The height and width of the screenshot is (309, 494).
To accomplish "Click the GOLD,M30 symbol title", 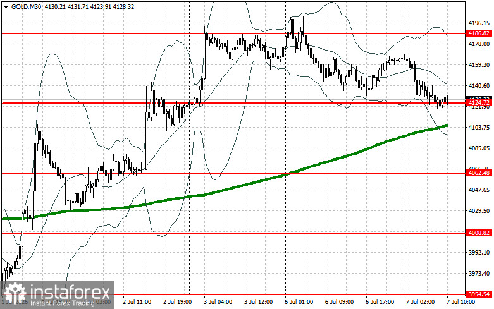I will pos(26,6).
